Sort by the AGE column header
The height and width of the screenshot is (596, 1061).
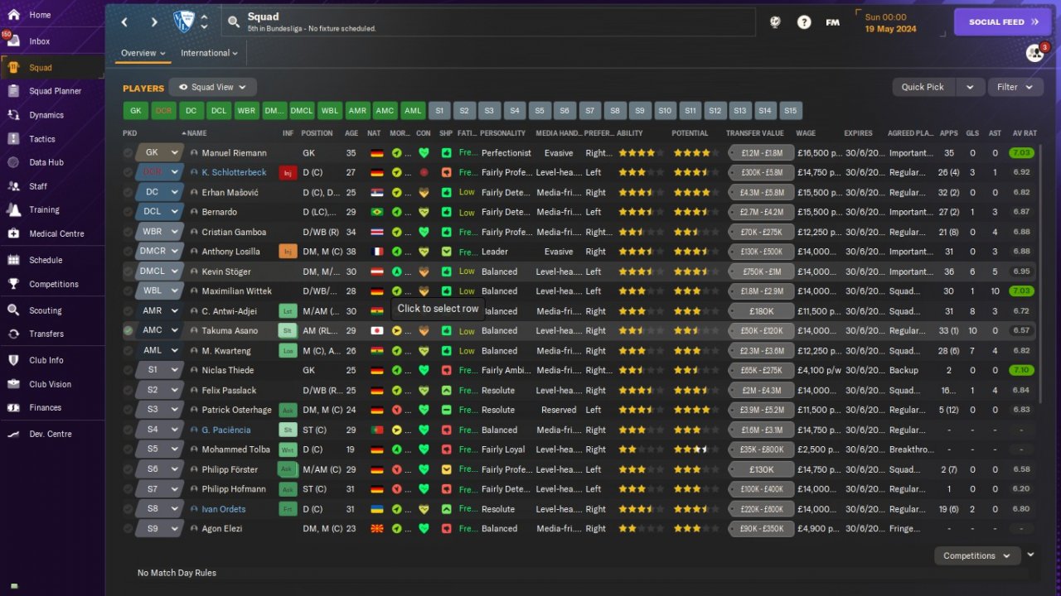[x=351, y=133]
